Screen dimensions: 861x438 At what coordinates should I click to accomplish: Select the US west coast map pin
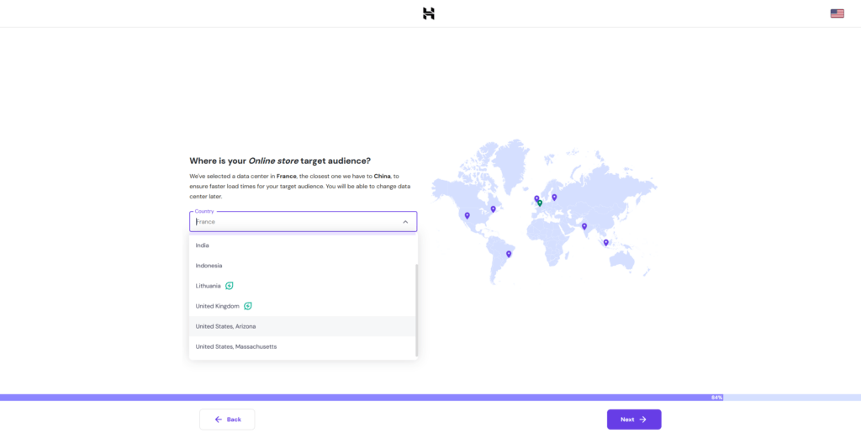467,215
